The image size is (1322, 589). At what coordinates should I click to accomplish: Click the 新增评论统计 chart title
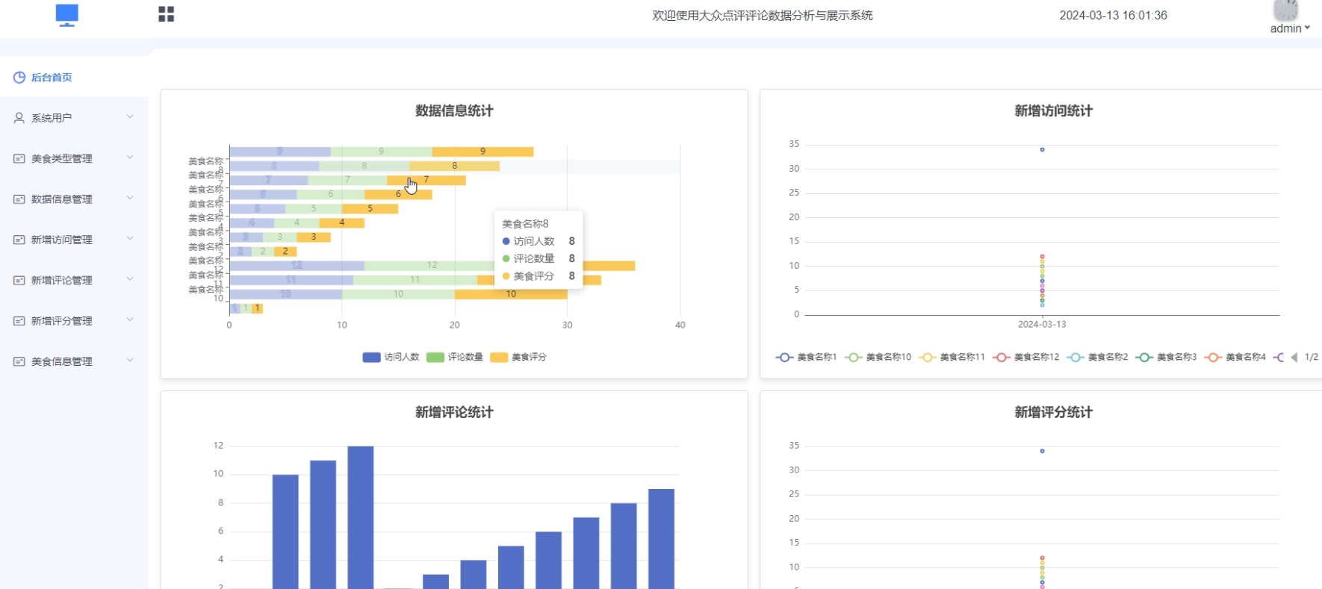(x=454, y=412)
